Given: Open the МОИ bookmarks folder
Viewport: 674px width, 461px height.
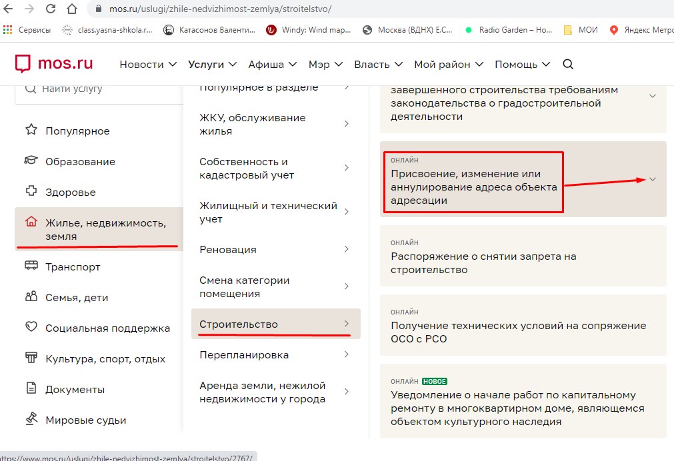Looking at the screenshot, I should pyautogui.click(x=581, y=29).
